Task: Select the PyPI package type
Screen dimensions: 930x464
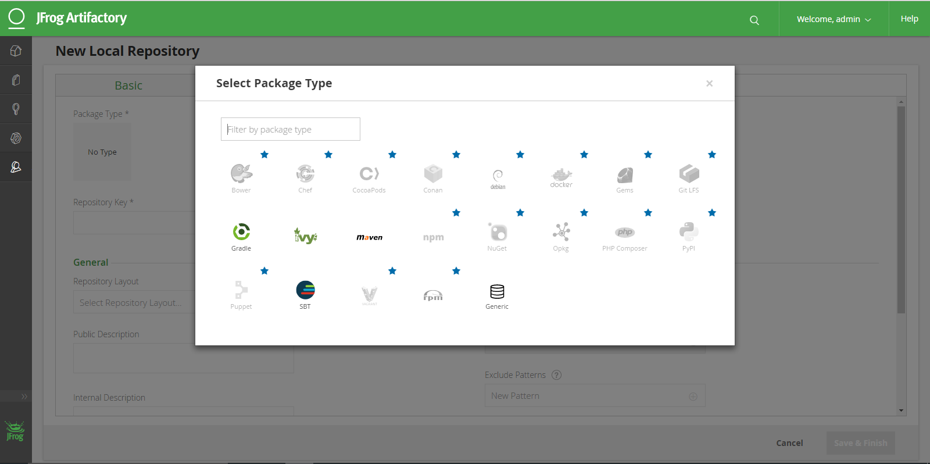Action: click(689, 236)
